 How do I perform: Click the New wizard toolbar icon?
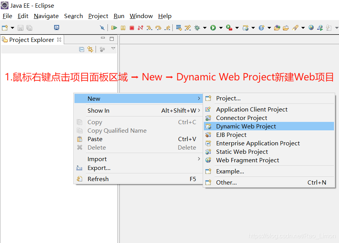point(5,28)
